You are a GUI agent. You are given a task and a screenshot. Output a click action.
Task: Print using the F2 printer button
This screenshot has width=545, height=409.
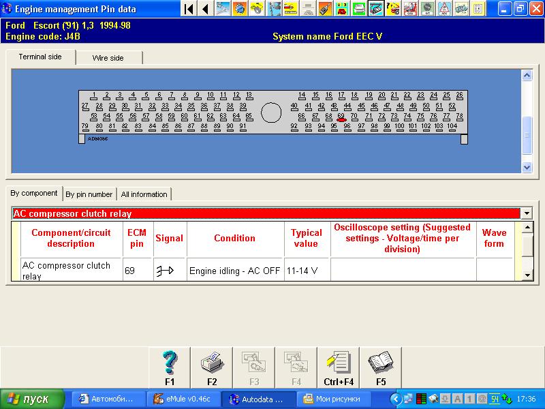click(212, 367)
